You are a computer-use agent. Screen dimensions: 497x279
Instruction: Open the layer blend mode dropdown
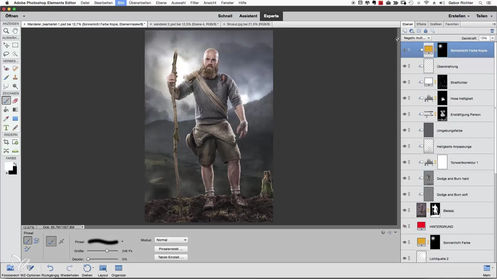pos(416,38)
